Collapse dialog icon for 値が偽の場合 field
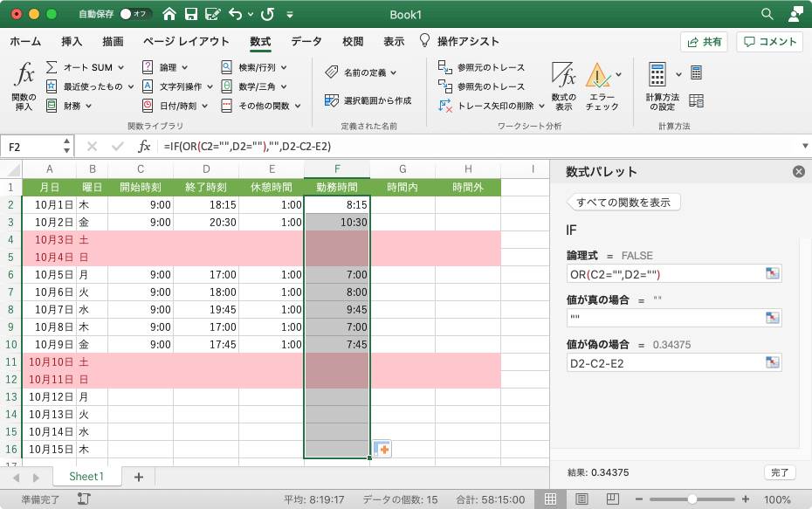The height and width of the screenshot is (509, 812). [x=772, y=362]
